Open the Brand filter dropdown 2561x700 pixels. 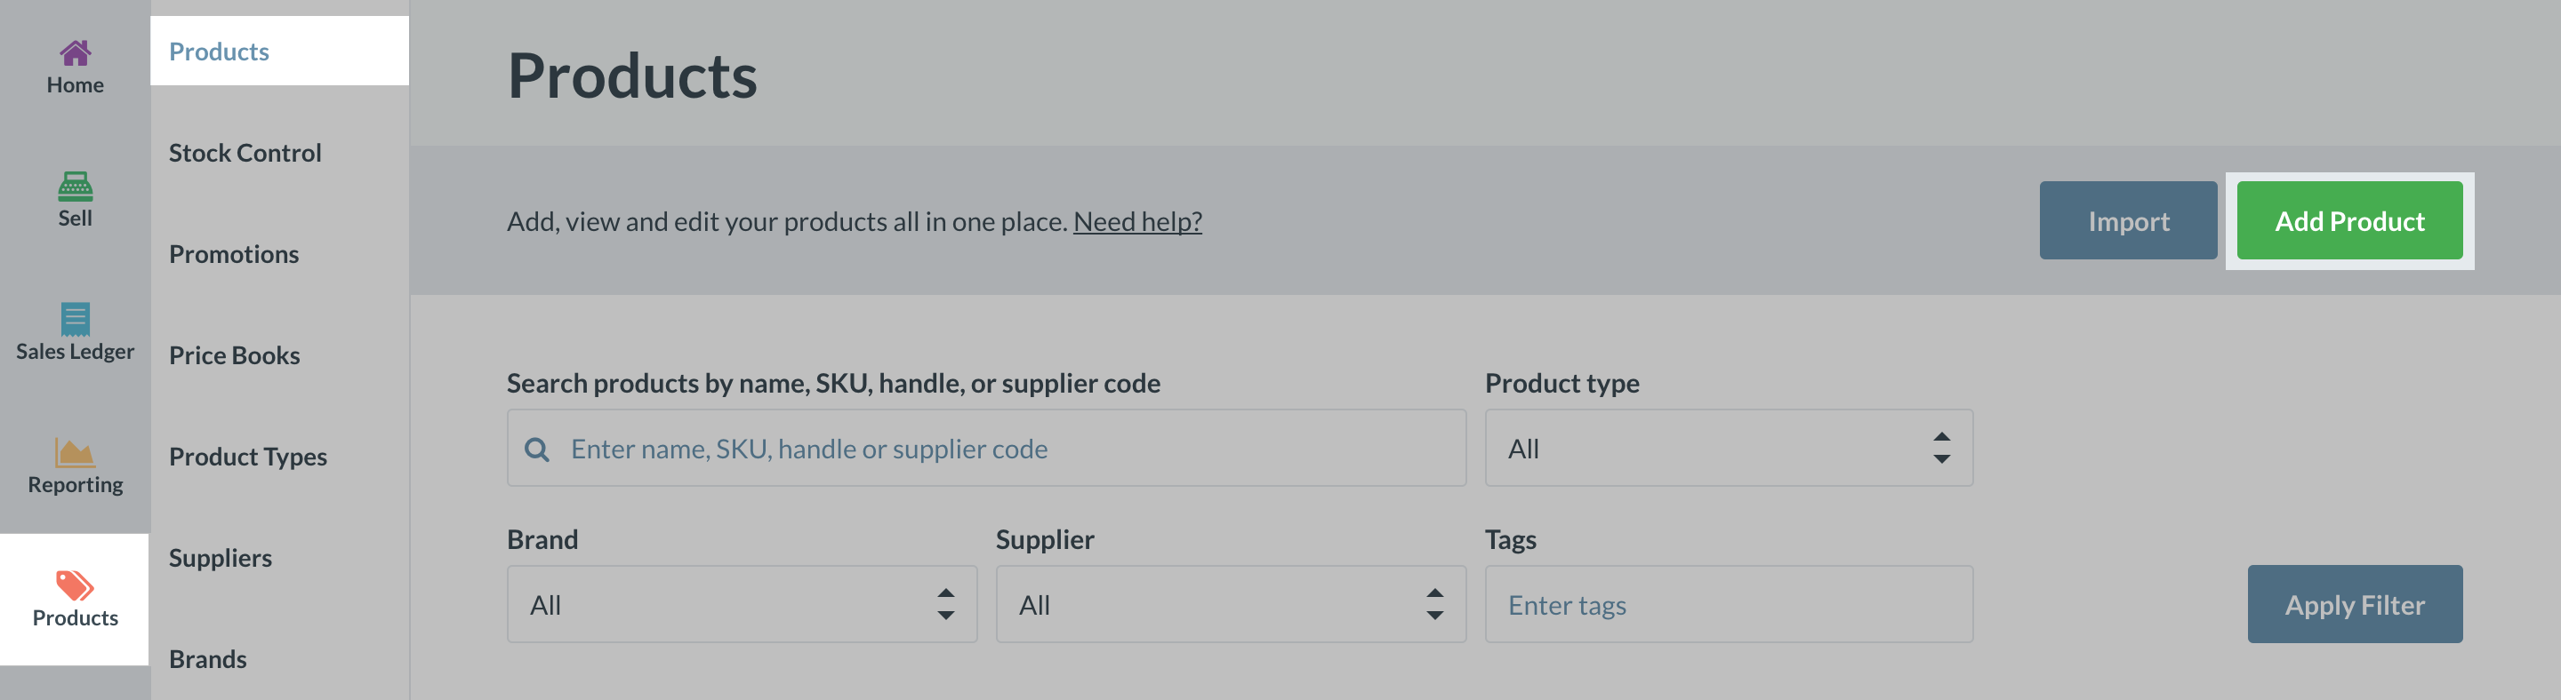742,605
